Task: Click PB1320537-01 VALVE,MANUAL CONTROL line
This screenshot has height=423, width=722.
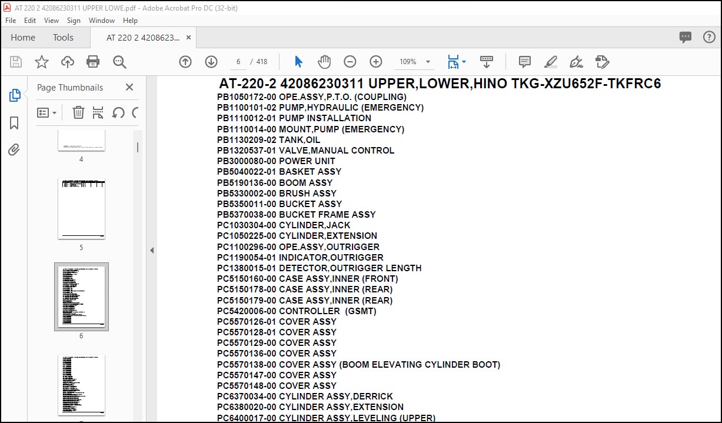Action: tap(305, 150)
